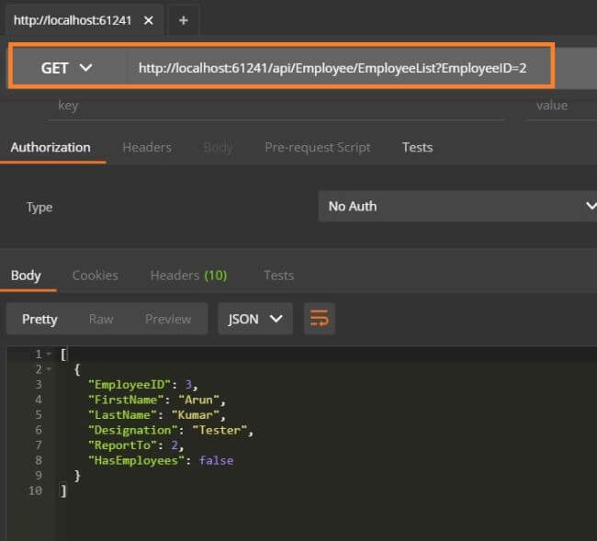Click line number 10 in the response gutter

[36, 490]
